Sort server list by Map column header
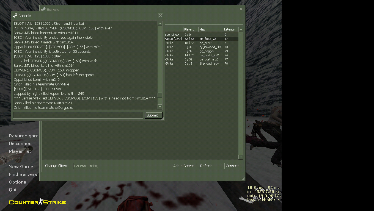Viewport: 374px width, 211px height. coord(210,29)
